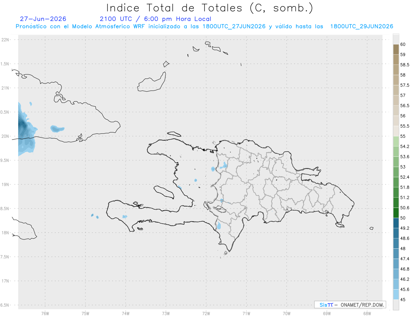Click the 48.6 value on the color scale
412x318 pixels.
[405, 238]
